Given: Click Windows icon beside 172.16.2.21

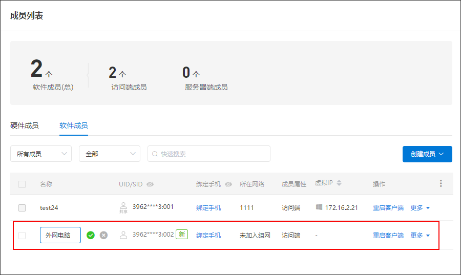Looking at the screenshot, I should point(319,207).
